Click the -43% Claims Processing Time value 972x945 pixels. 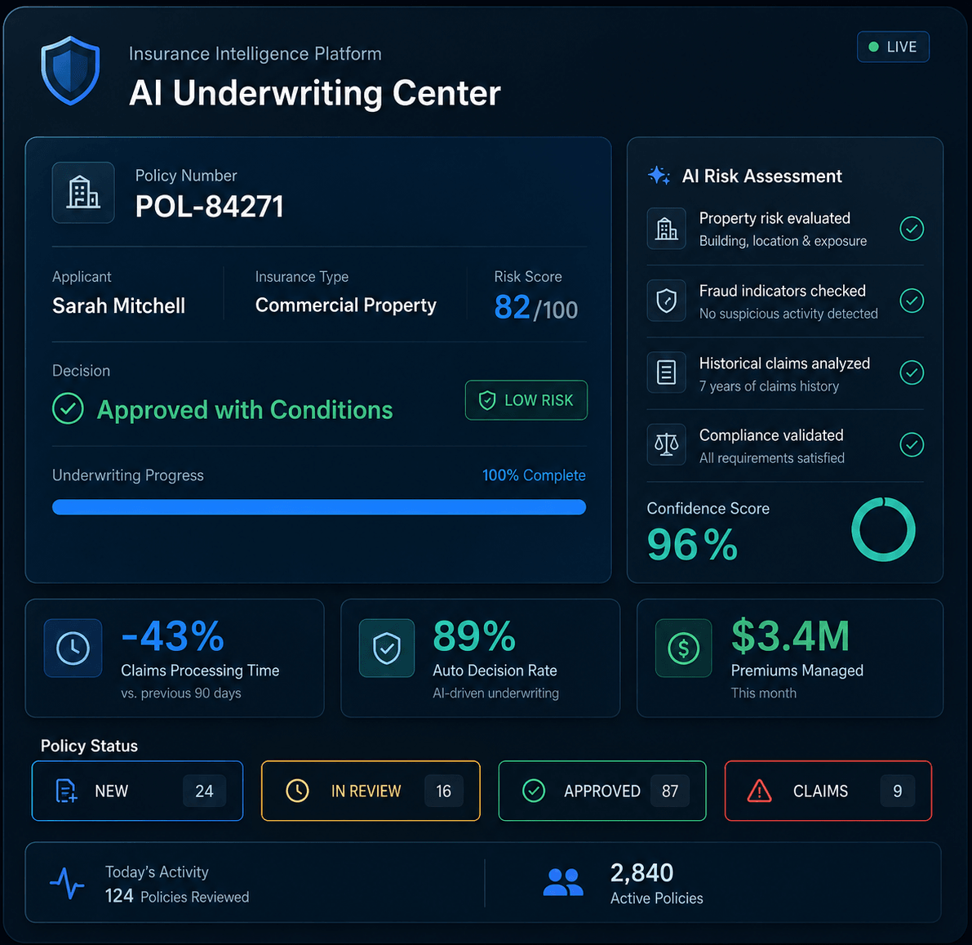173,636
